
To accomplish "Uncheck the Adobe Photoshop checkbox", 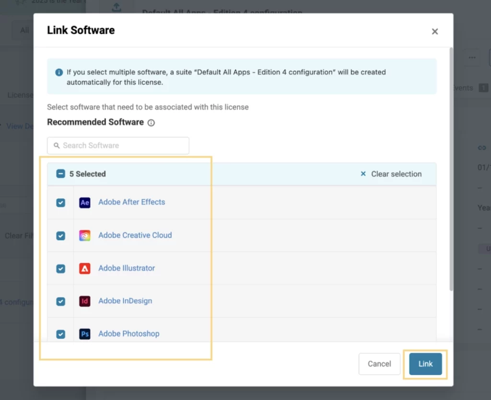I will pos(61,334).
